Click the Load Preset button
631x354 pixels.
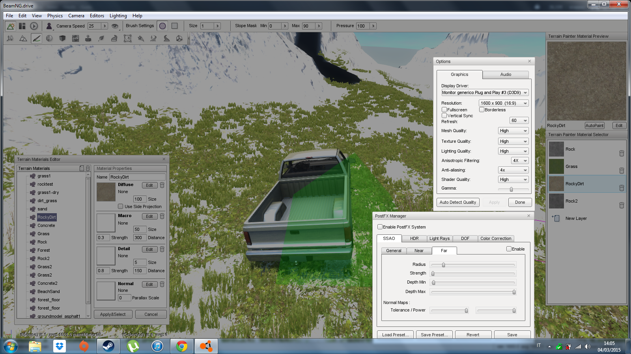(x=396, y=335)
